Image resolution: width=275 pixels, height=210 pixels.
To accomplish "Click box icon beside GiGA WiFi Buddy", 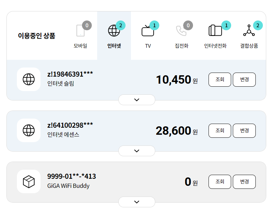I will (29, 181).
